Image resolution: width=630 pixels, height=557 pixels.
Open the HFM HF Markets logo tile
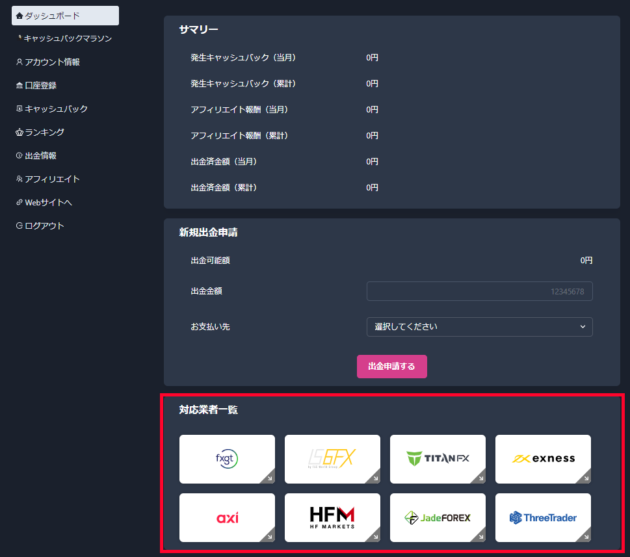[x=332, y=517]
